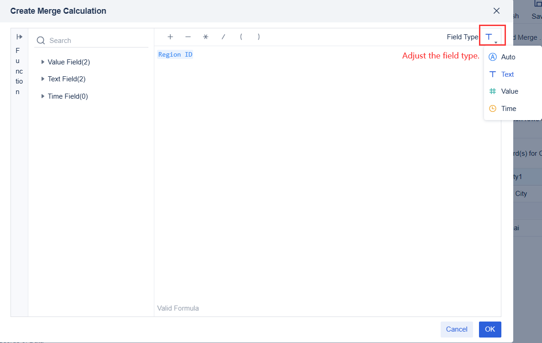Expand the Time Field tree node
This screenshot has height=343, width=542.
pos(42,96)
